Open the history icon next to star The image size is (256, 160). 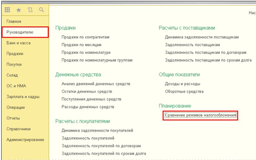[30, 10]
